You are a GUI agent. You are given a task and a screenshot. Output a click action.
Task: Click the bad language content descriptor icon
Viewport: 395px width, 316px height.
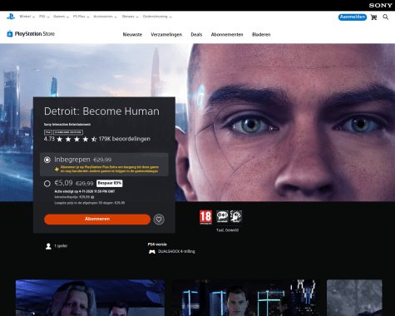222,216
